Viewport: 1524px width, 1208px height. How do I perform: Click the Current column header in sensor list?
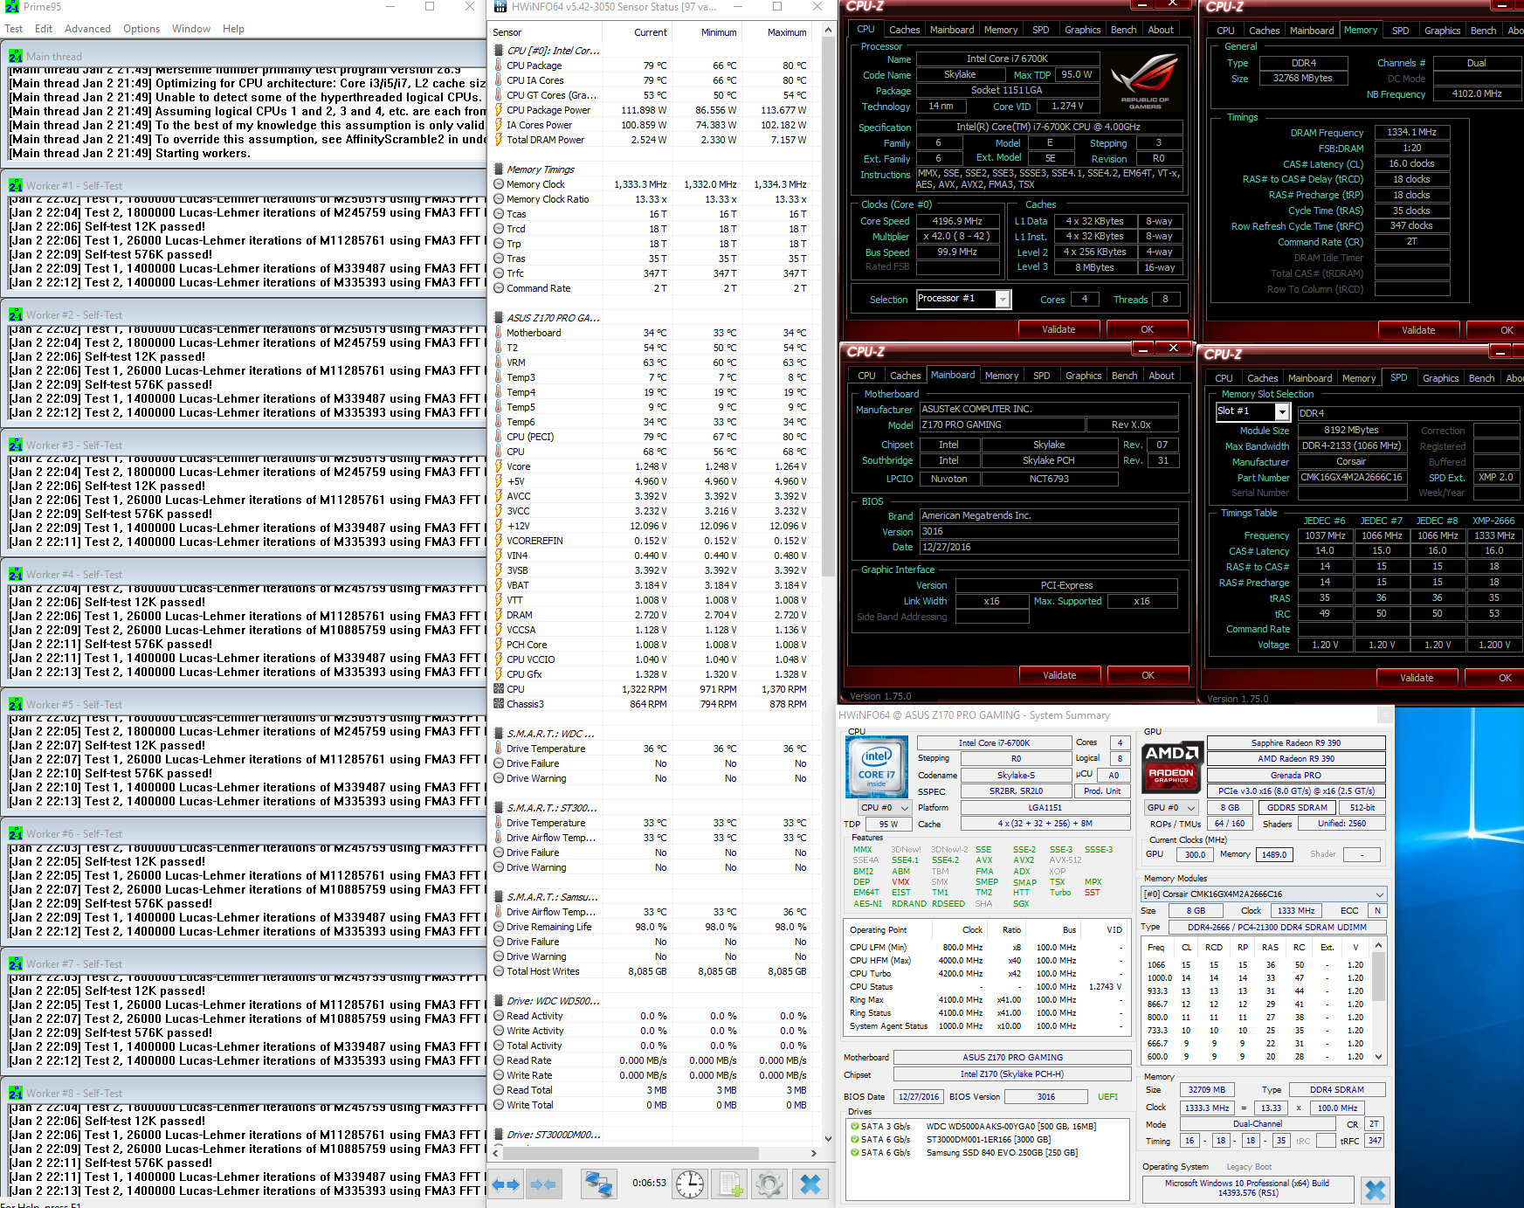pos(651,32)
